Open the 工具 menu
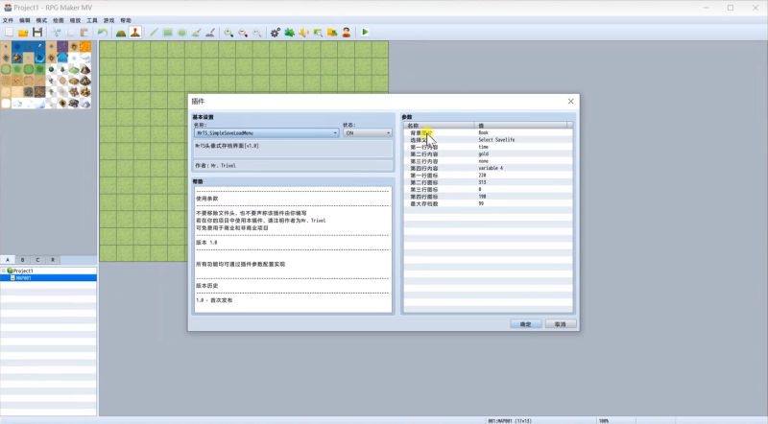This screenshot has width=768, height=424. (x=92, y=20)
